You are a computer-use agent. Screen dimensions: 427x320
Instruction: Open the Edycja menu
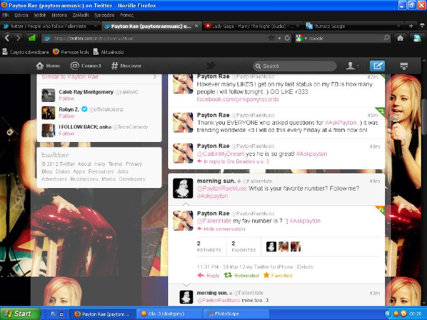pyautogui.click(x=21, y=15)
